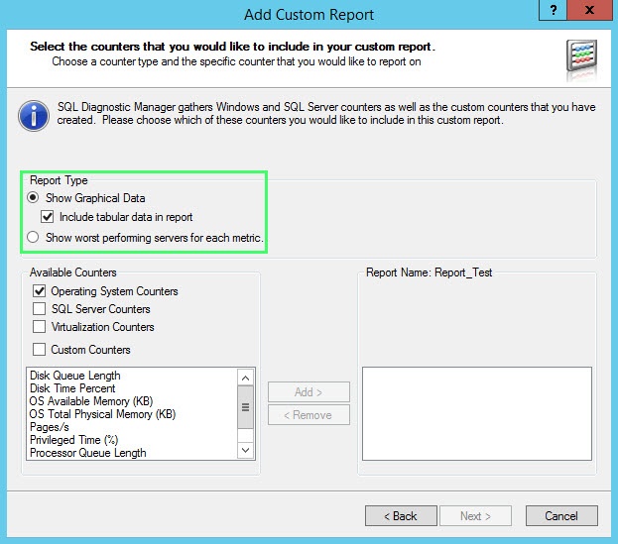Click the custom report wizard icon
Screen dimensions: 618x544
[581, 58]
